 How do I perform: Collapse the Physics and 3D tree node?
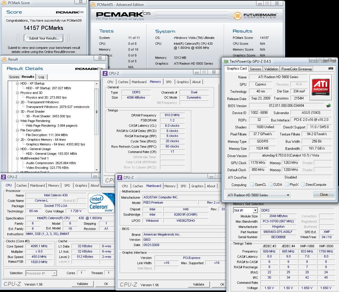[x=18, y=93]
